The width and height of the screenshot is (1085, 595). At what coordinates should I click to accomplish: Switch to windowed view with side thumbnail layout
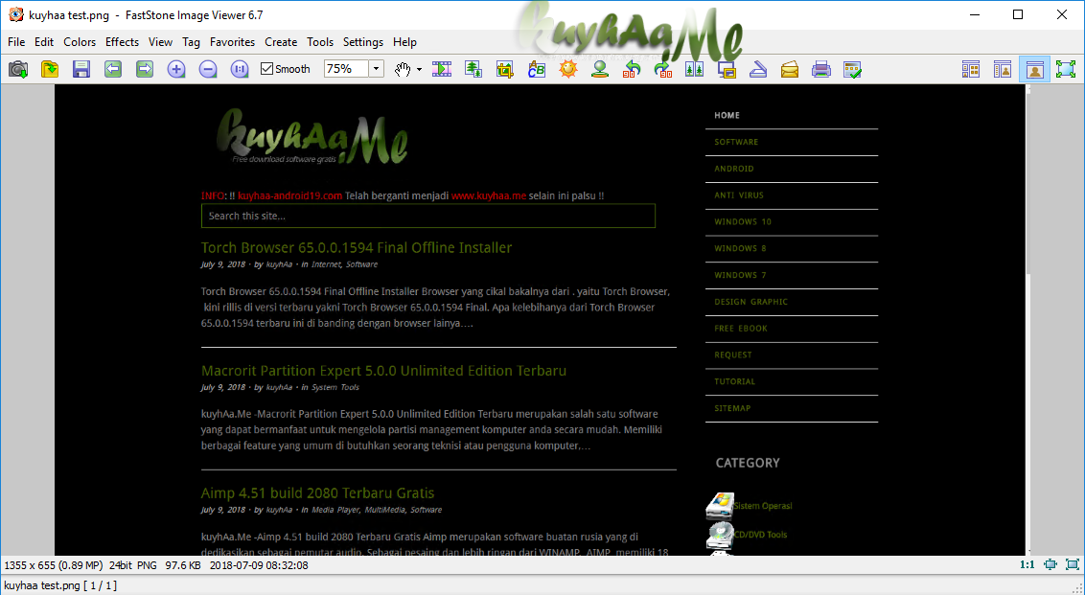pyautogui.click(x=1003, y=69)
